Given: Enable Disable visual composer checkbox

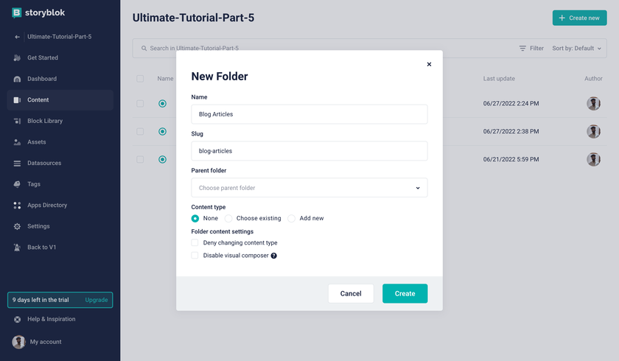Looking at the screenshot, I should coord(195,255).
